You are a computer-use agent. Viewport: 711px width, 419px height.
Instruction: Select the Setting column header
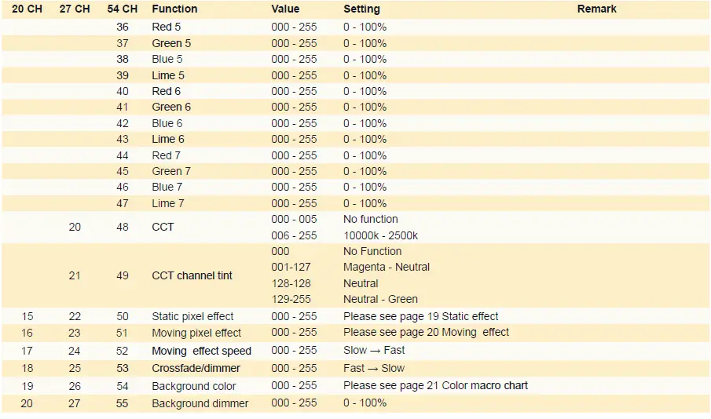361,9
